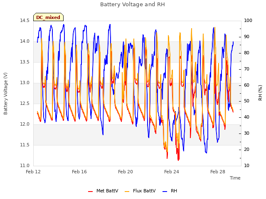Click the 10 RH tick label

pos(246,165)
